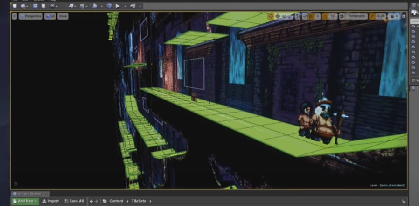
Task: Open the Source Control toolbar icon
Action: [23, 6]
